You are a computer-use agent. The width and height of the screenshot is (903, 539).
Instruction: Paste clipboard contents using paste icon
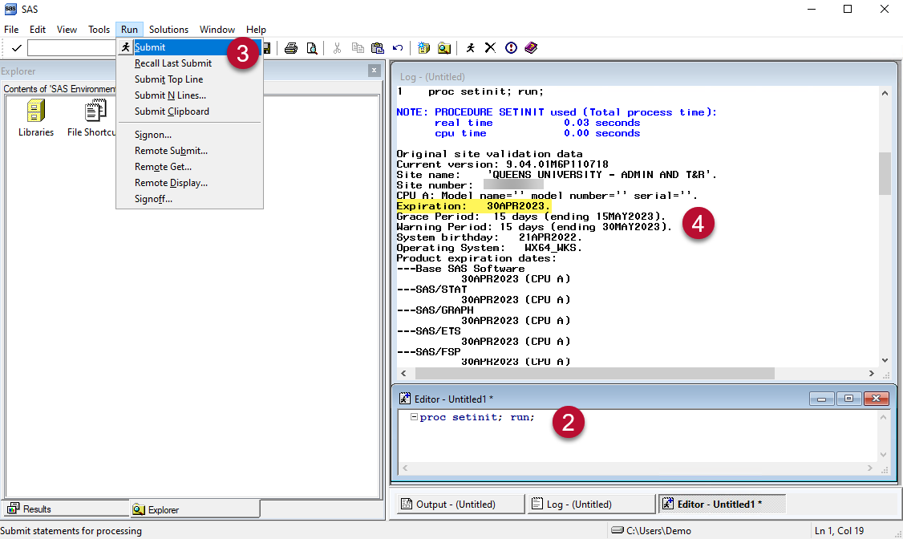378,47
